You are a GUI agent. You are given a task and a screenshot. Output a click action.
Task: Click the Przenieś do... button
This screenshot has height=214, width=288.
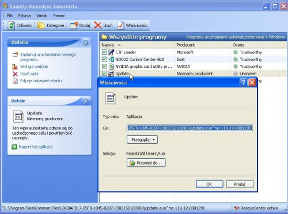[x=146, y=163]
